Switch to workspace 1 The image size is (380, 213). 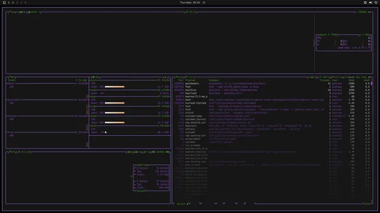point(9,2)
